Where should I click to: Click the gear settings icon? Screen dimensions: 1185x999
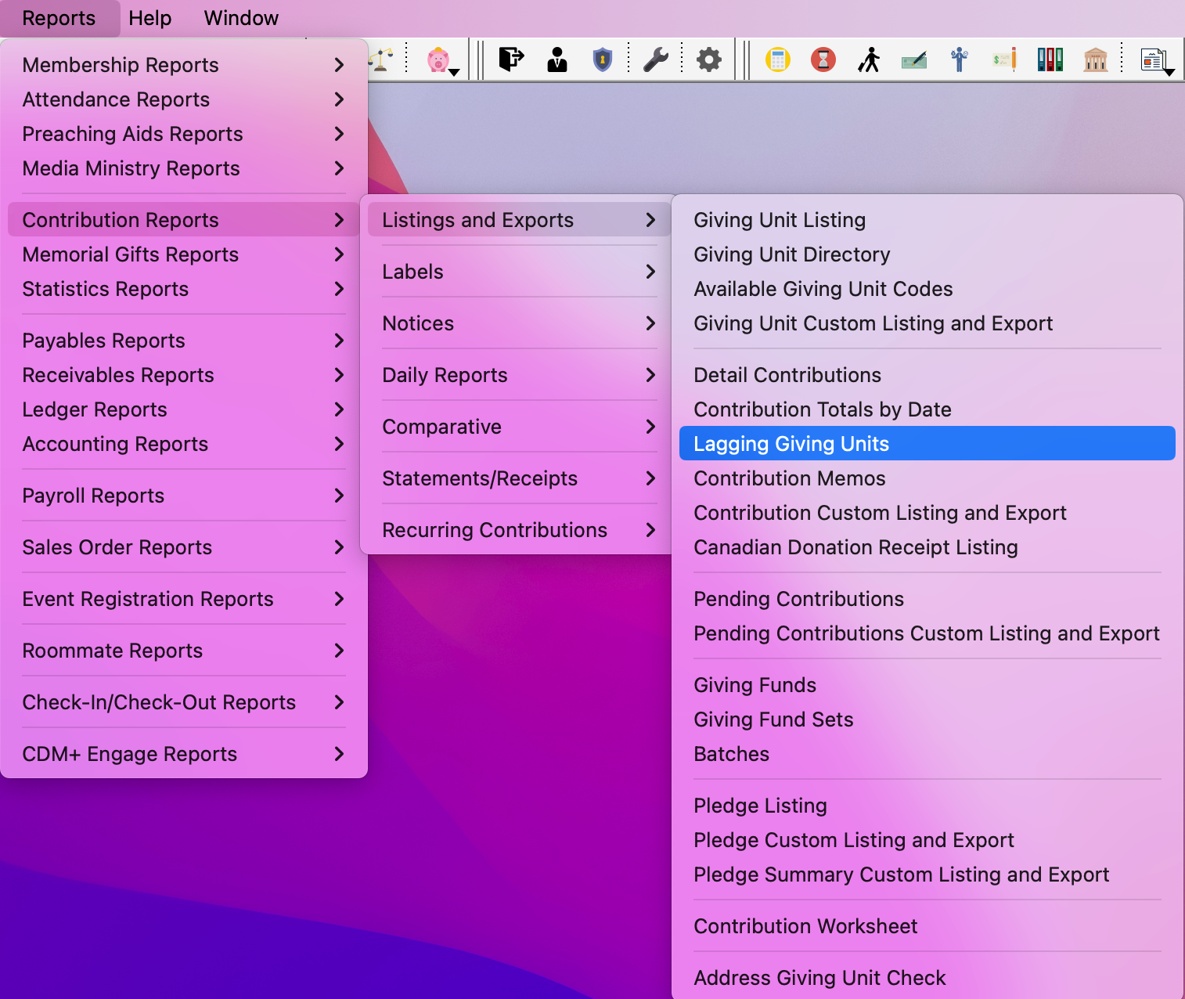[x=709, y=60]
